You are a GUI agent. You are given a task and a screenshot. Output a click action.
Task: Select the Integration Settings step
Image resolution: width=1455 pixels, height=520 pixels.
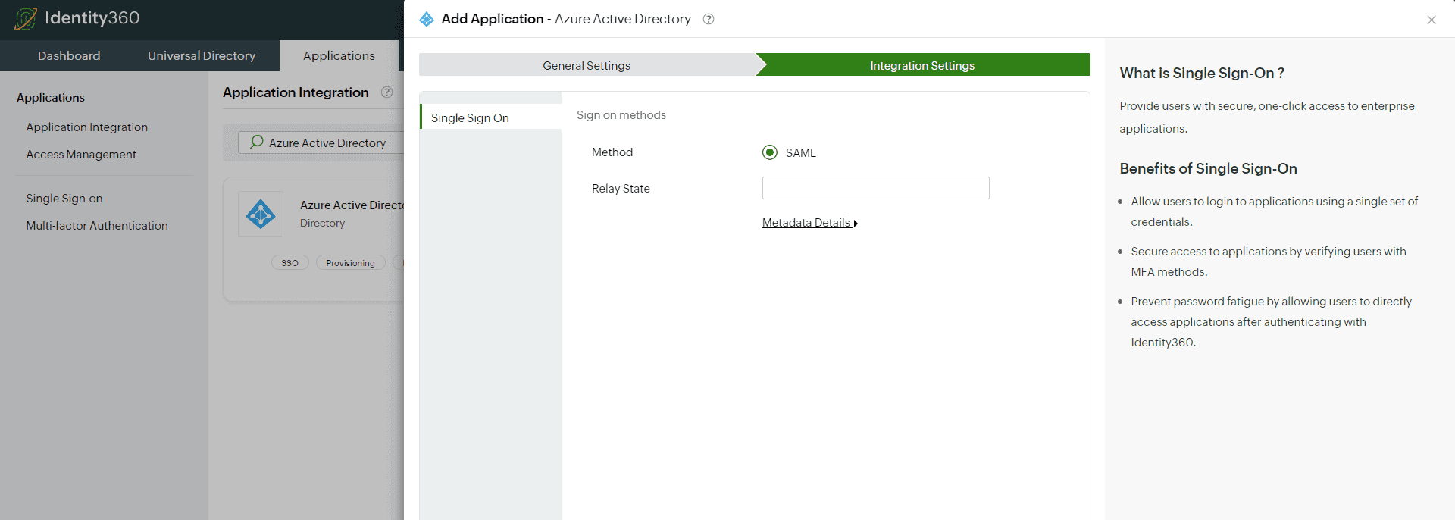[x=921, y=65]
